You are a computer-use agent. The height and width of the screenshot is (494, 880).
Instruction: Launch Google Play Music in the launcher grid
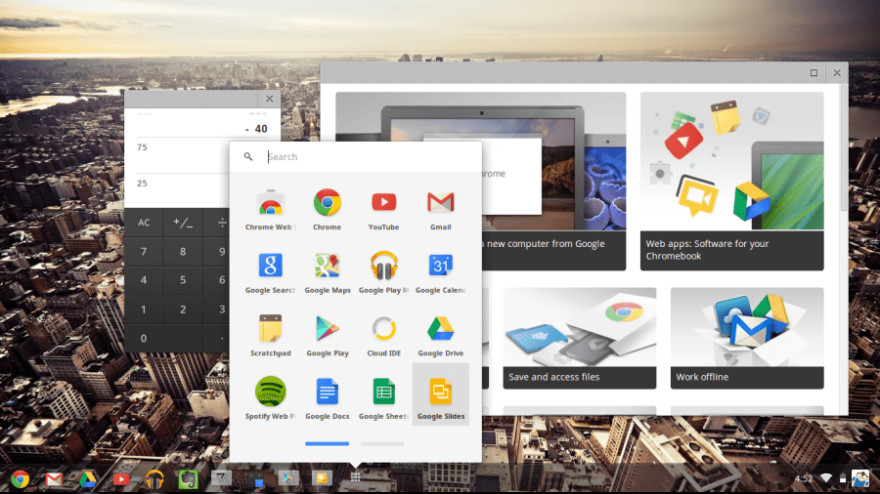click(384, 273)
